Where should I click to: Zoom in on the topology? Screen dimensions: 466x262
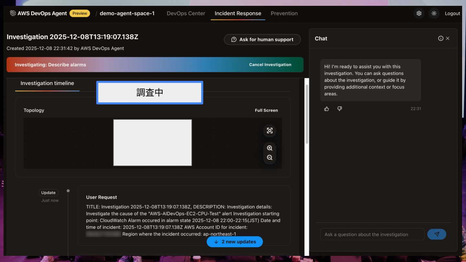click(270, 148)
